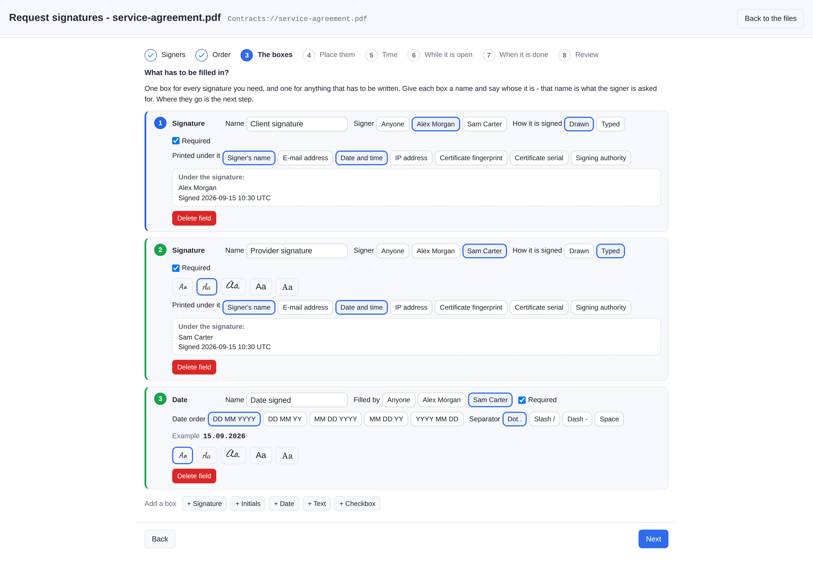This screenshot has width=813, height=564.
Task: Assign Client signature signer to Sam Carter
Action: pyautogui.click(x=484, y=124)
